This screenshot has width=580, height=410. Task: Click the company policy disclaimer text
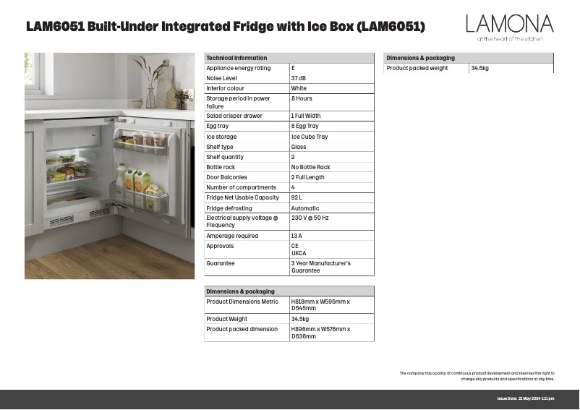coord(477,376)
